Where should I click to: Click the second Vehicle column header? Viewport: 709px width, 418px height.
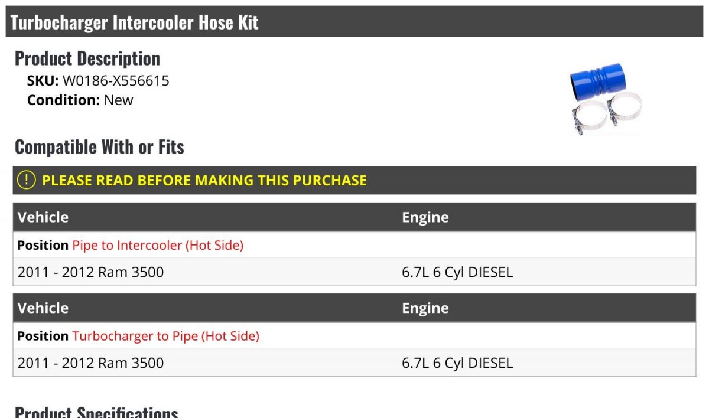pyautogui.click(x=43, y=308)
